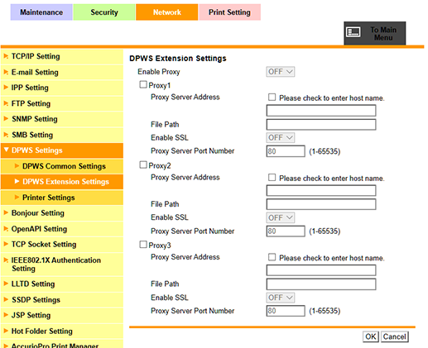The image size is (428, 348).
Task: Click the Proxy1 File Path field
Action: [x=321, y=124]
